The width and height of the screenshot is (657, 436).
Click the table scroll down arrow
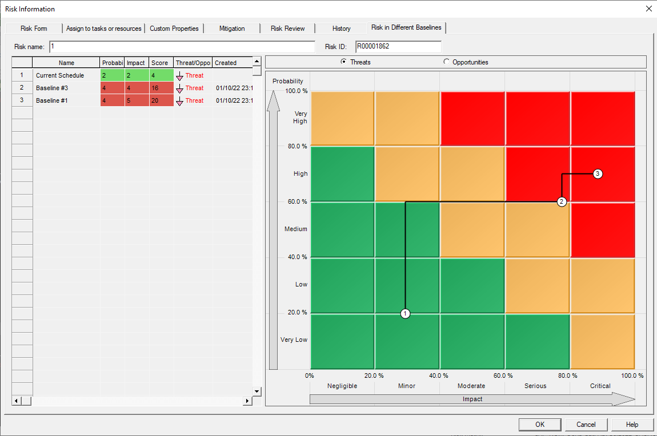pos(257,391)
